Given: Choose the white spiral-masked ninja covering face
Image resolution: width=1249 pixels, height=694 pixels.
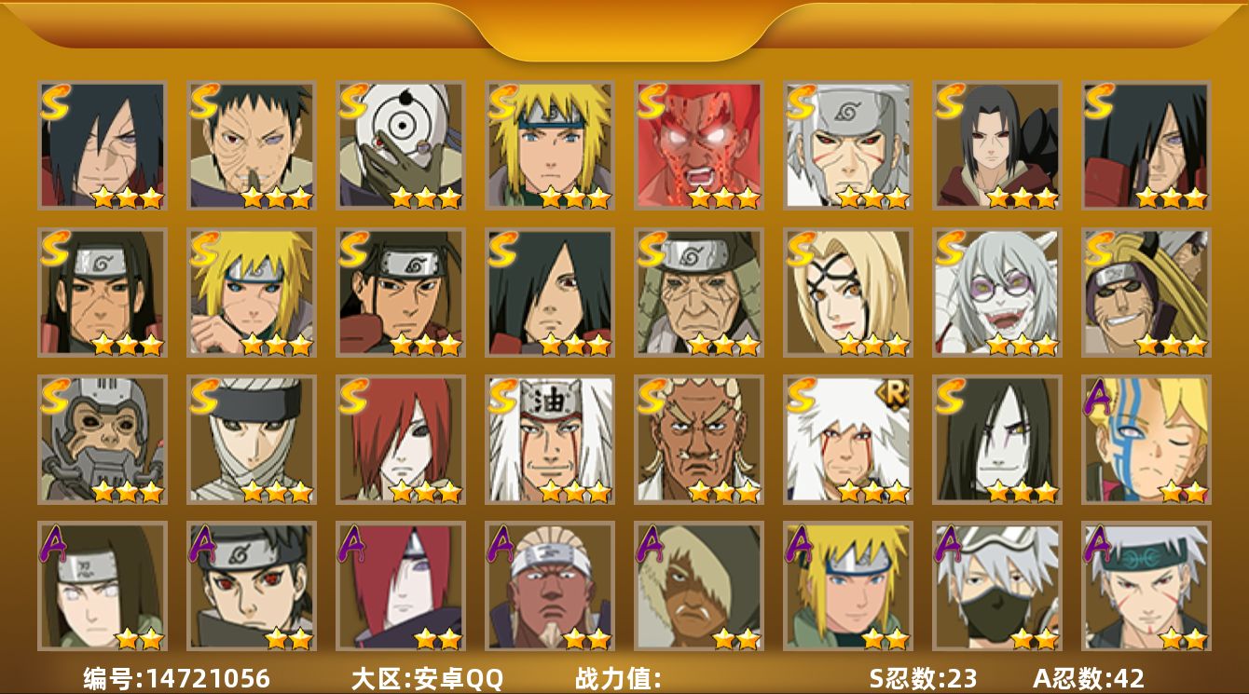Looking at the screenshot, I should pyautogui.click(x=401, y=144).
